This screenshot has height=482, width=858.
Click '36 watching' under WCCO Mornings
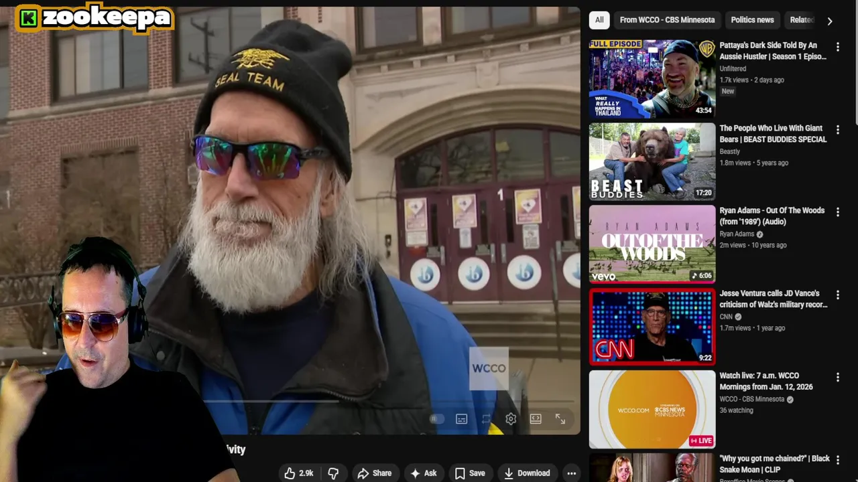pyautogui.click(x=736, y=410)
